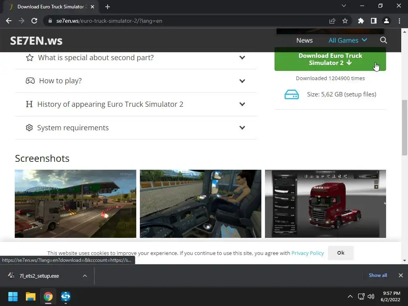Expand System requirements chevron
Image resolution: width=408 pixels, height=306 pixels.
(x=242, y=127)
